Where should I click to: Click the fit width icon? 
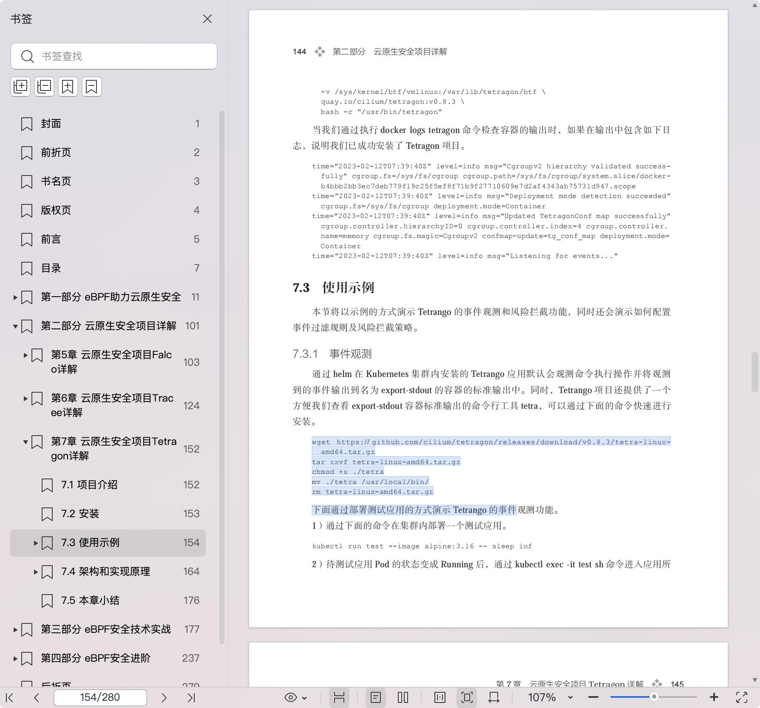click(x=494, y=697)
